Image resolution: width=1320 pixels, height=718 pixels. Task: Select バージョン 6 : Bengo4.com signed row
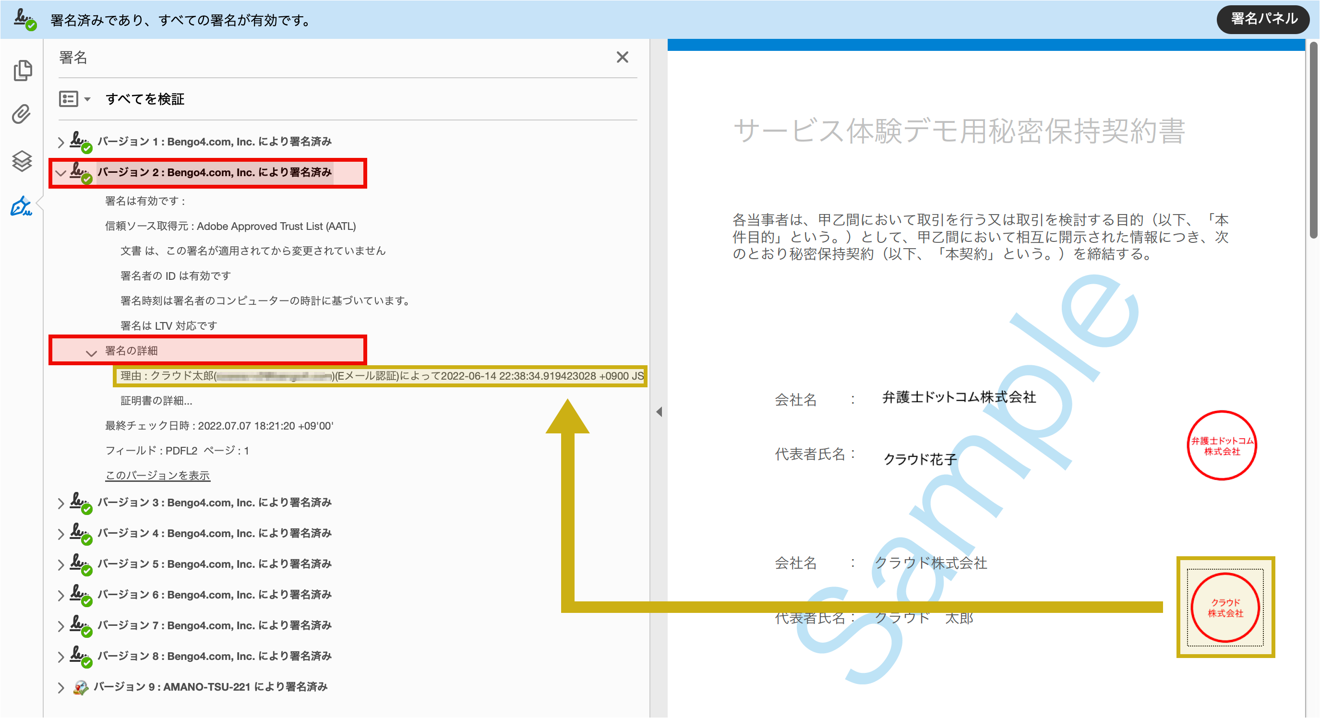point(215,595)
